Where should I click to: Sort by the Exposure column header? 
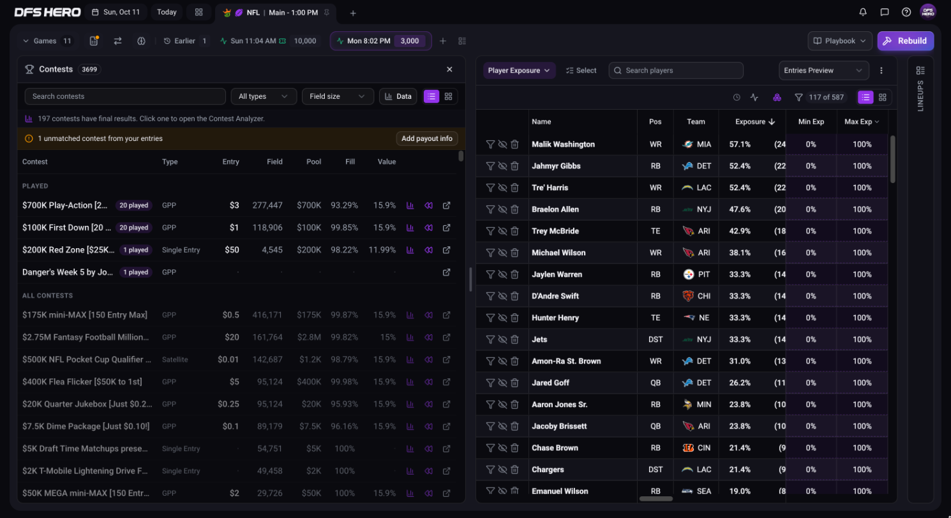(x=755, y=121)
